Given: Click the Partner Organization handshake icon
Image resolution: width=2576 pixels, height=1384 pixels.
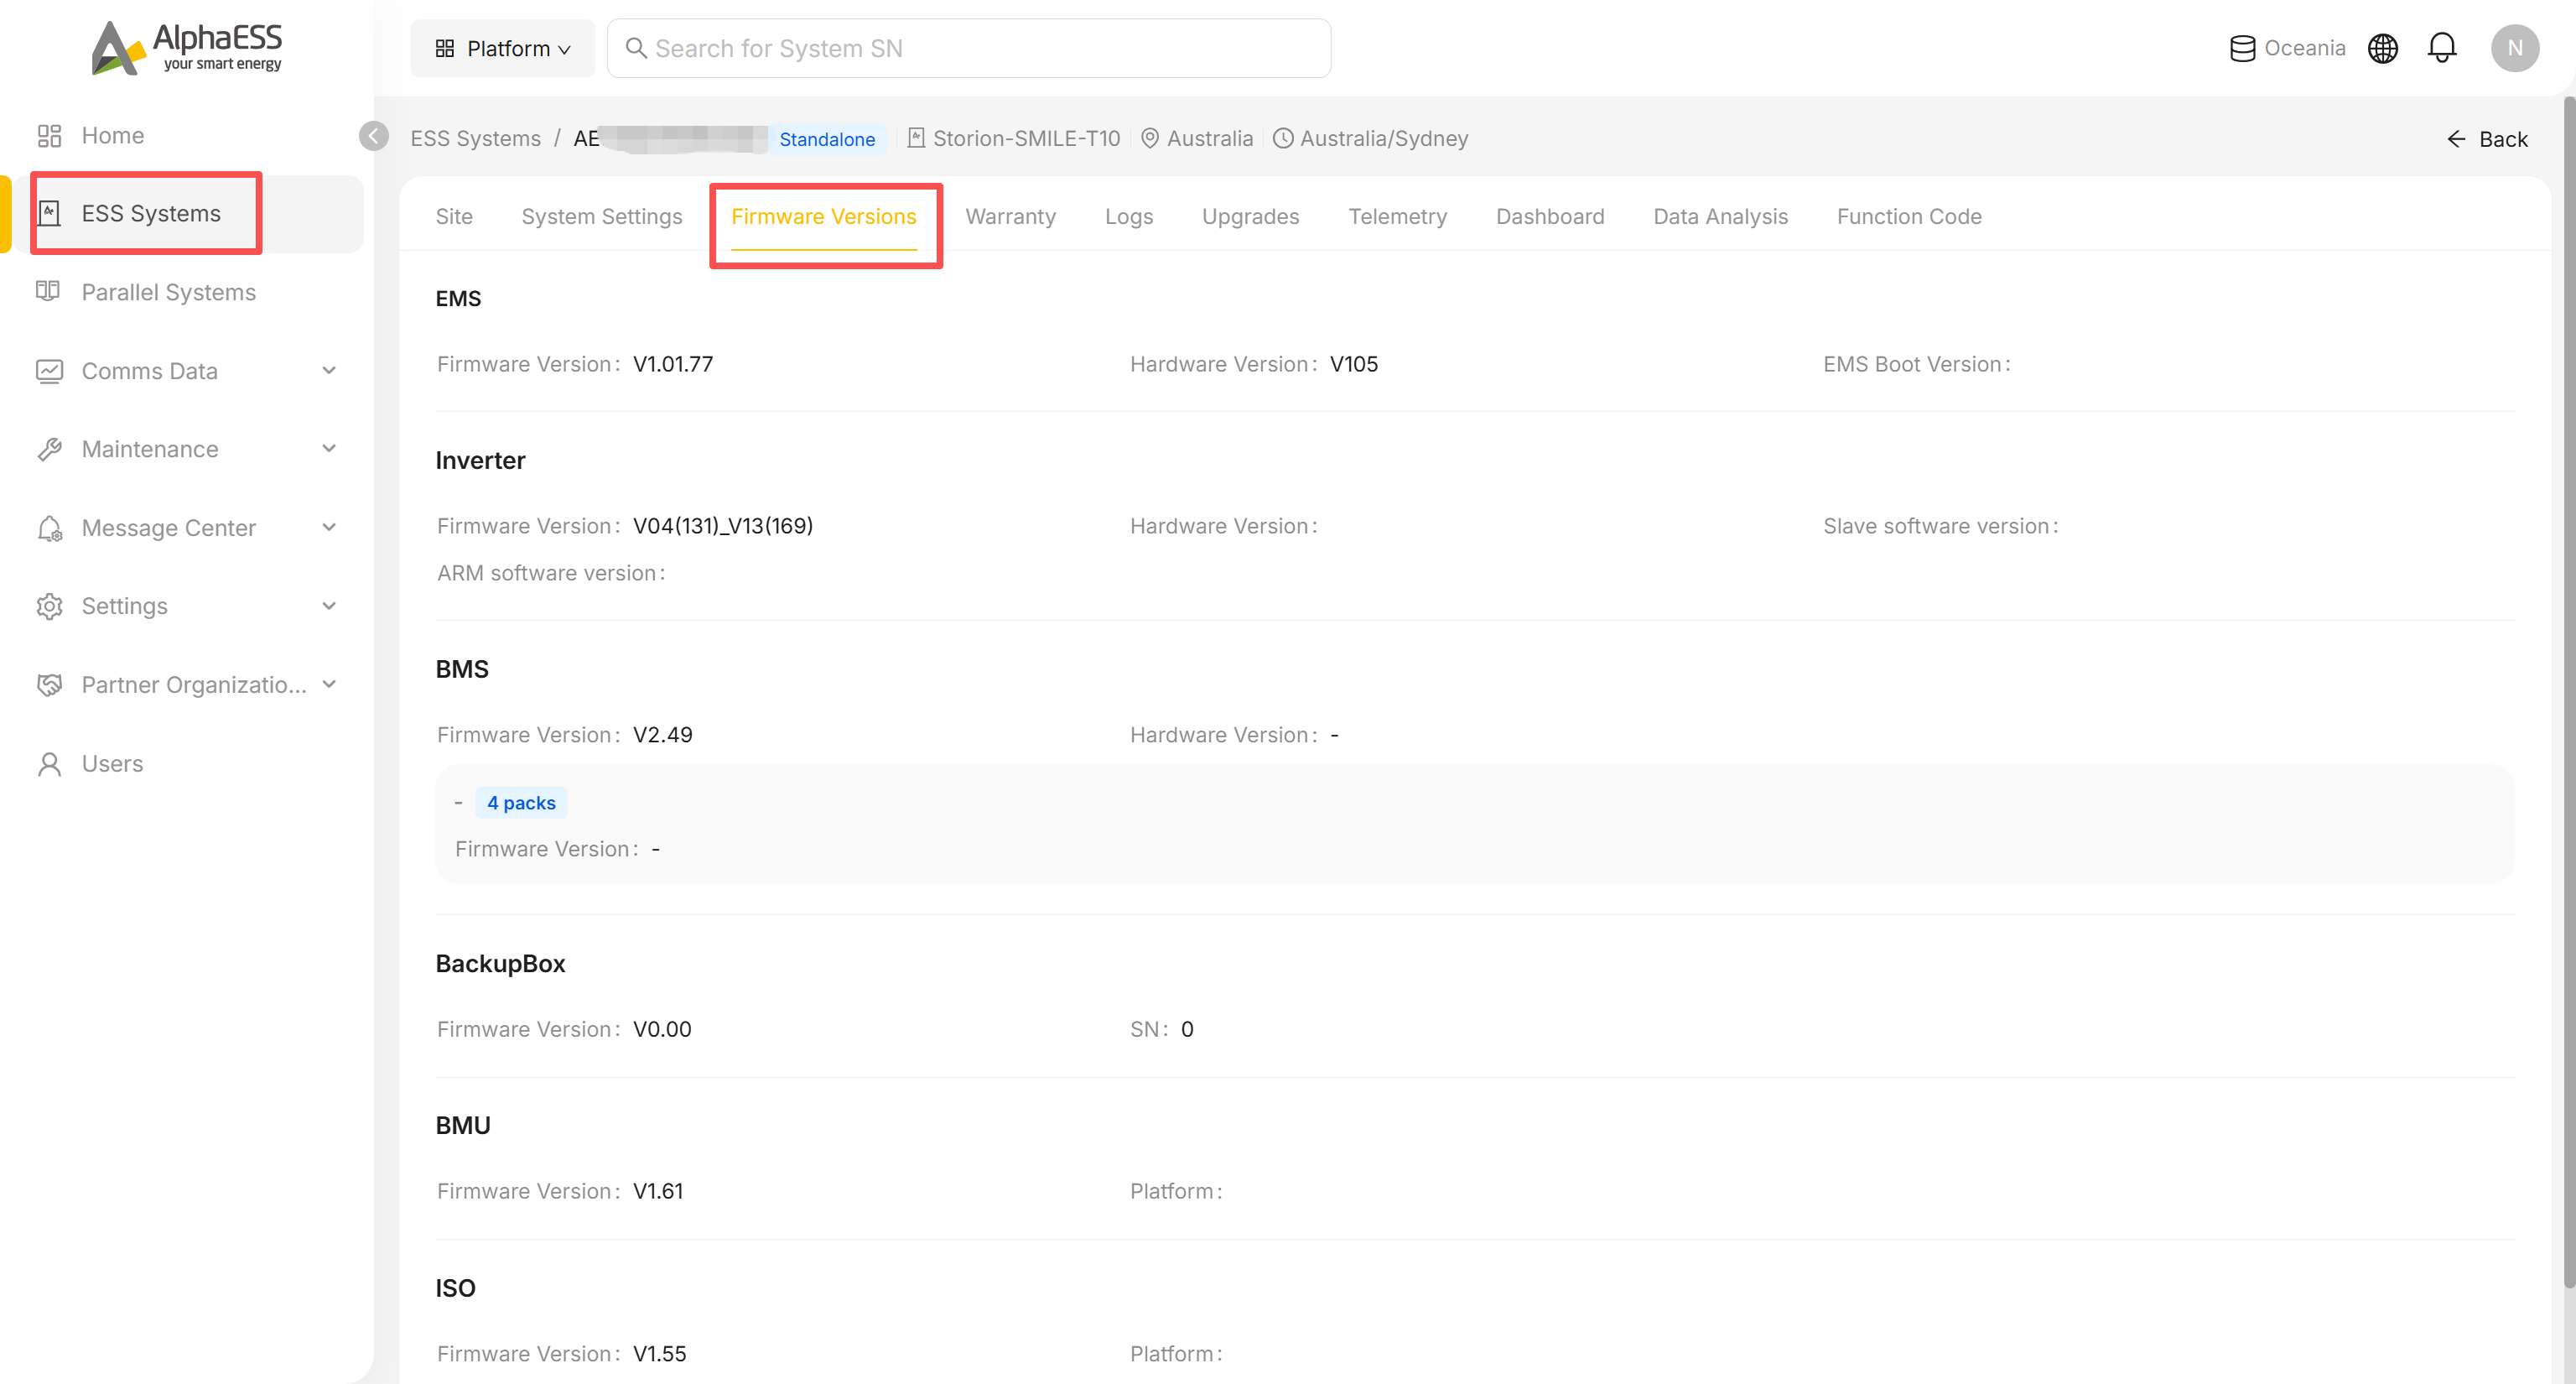Looking at the screenshot, I should click(x=49, y=685).
